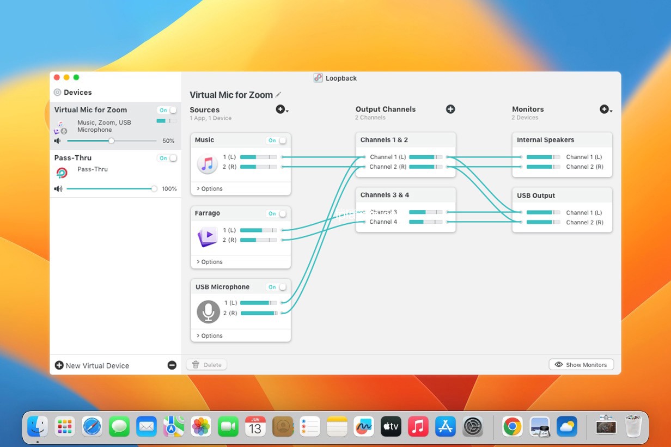Click the remove device minus icon
This screenshot has height=447, width=671.
(x=172, y=365)
